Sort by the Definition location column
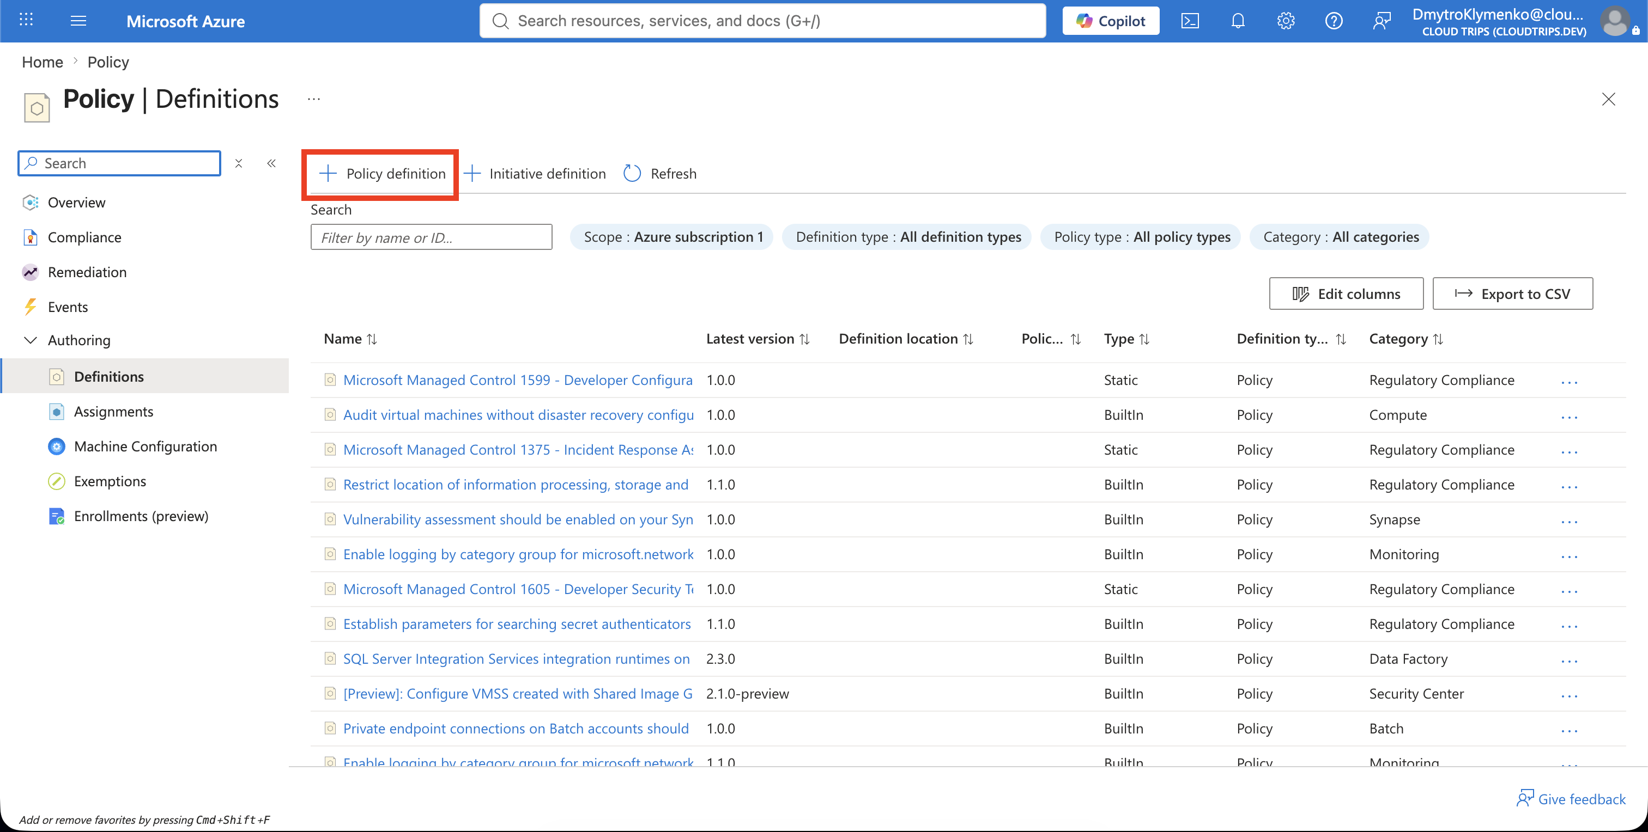1648x832 pixels. point(905,339)
